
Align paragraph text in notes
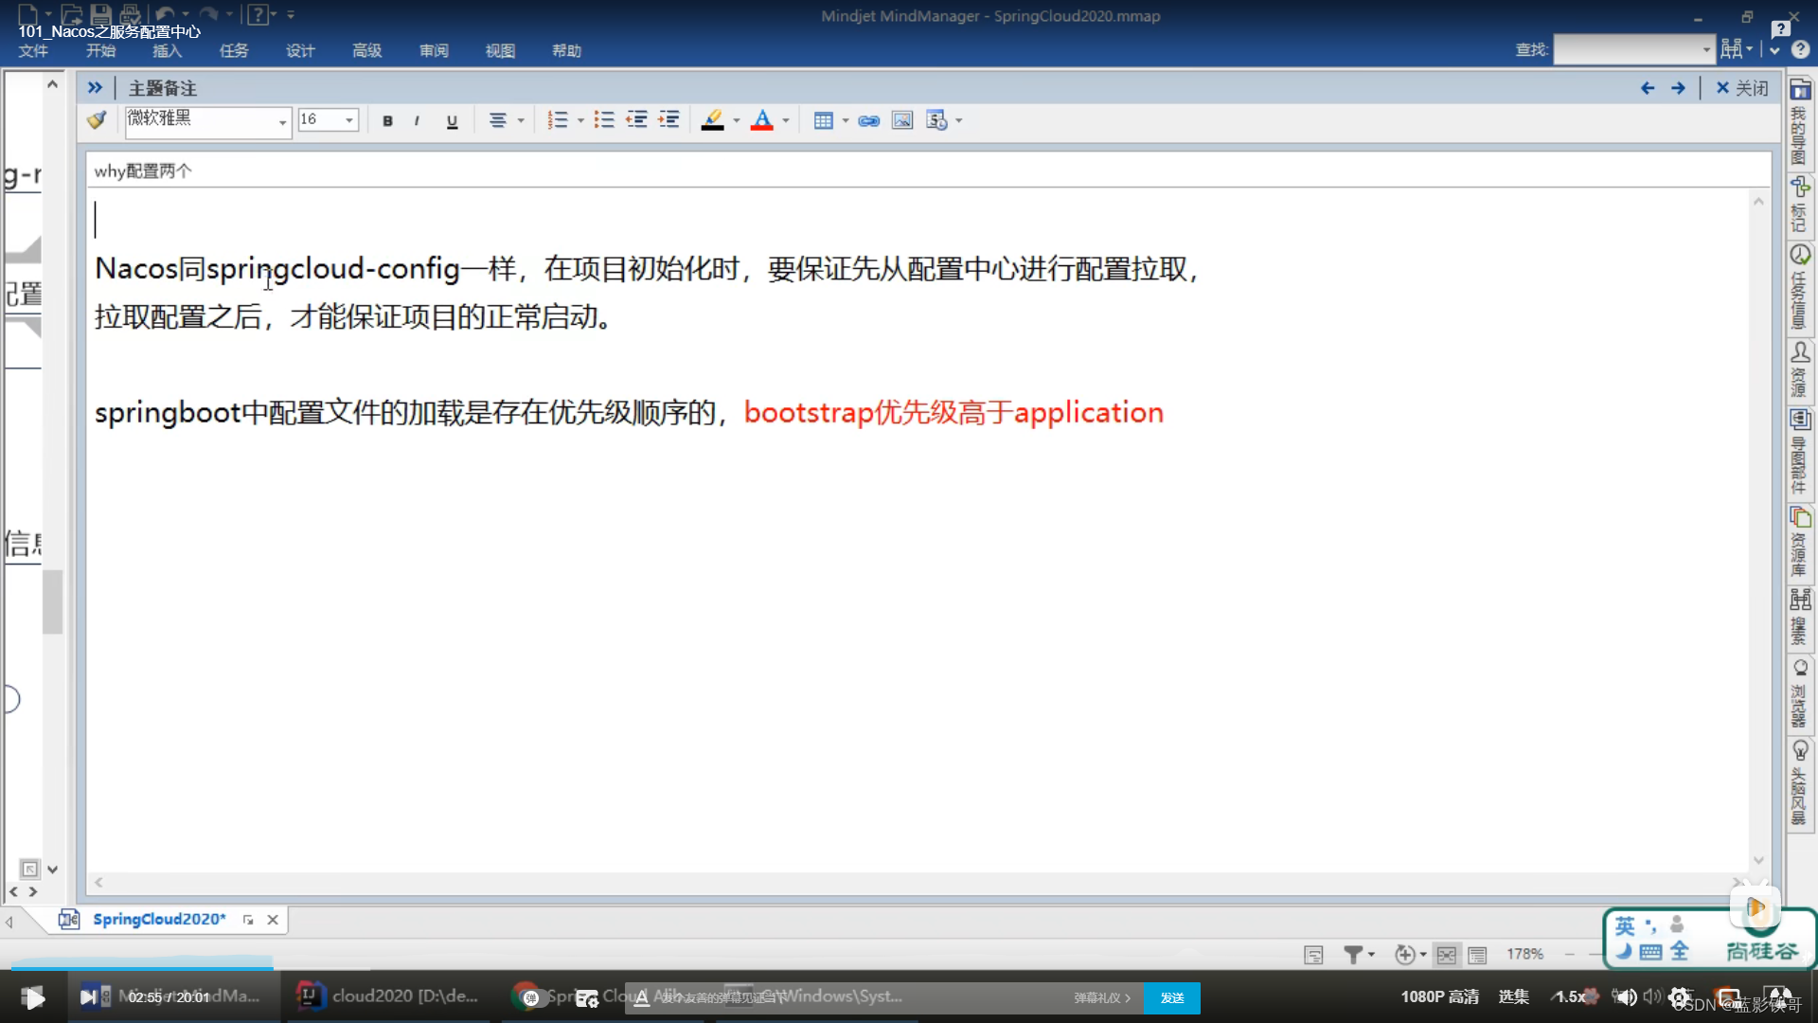[497, 120]
